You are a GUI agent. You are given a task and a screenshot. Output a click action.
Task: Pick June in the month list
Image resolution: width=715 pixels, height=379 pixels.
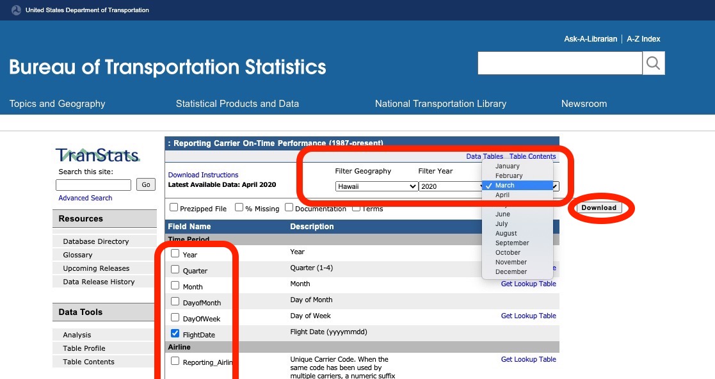pyautogui.click(x=517, y=214)
